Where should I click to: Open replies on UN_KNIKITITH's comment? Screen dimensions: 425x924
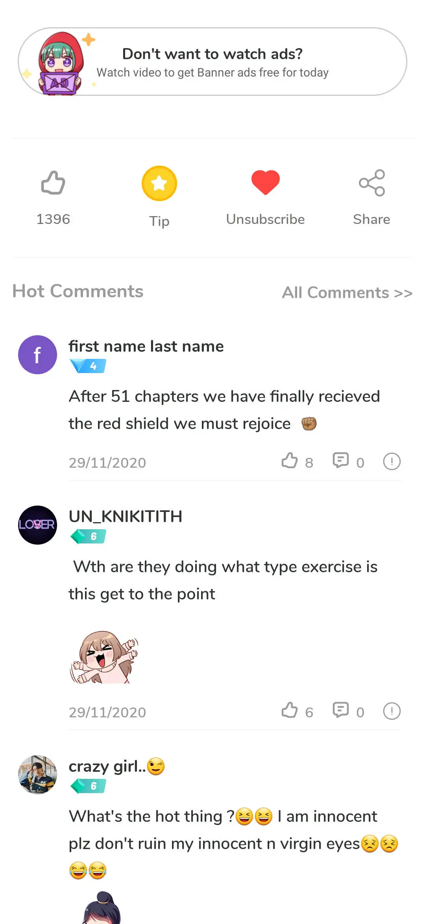click(341, 710)
